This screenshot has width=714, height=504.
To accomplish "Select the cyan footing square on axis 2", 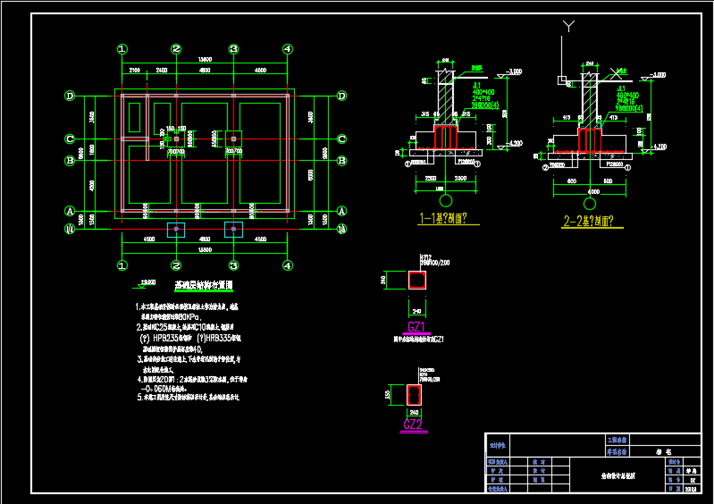I will click(176, 230).
